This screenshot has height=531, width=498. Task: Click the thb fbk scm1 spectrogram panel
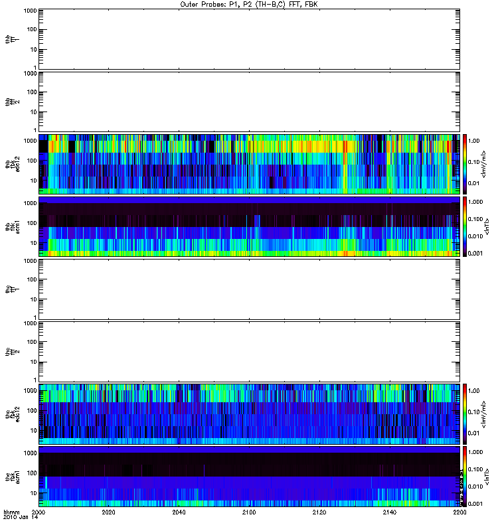pyautogui.click(x=249, y=226)
